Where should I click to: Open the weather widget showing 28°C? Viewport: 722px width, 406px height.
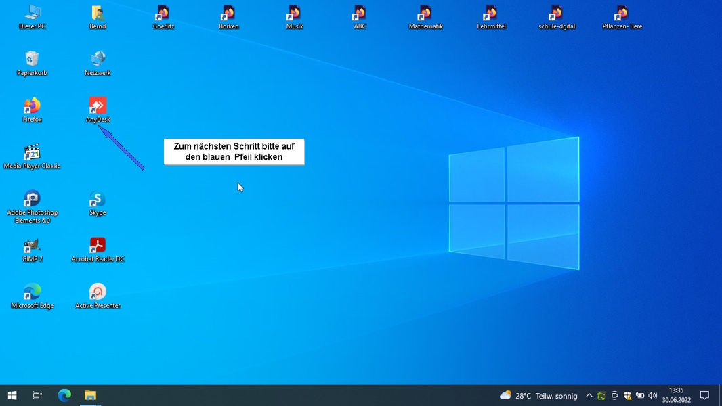point(538,396)
